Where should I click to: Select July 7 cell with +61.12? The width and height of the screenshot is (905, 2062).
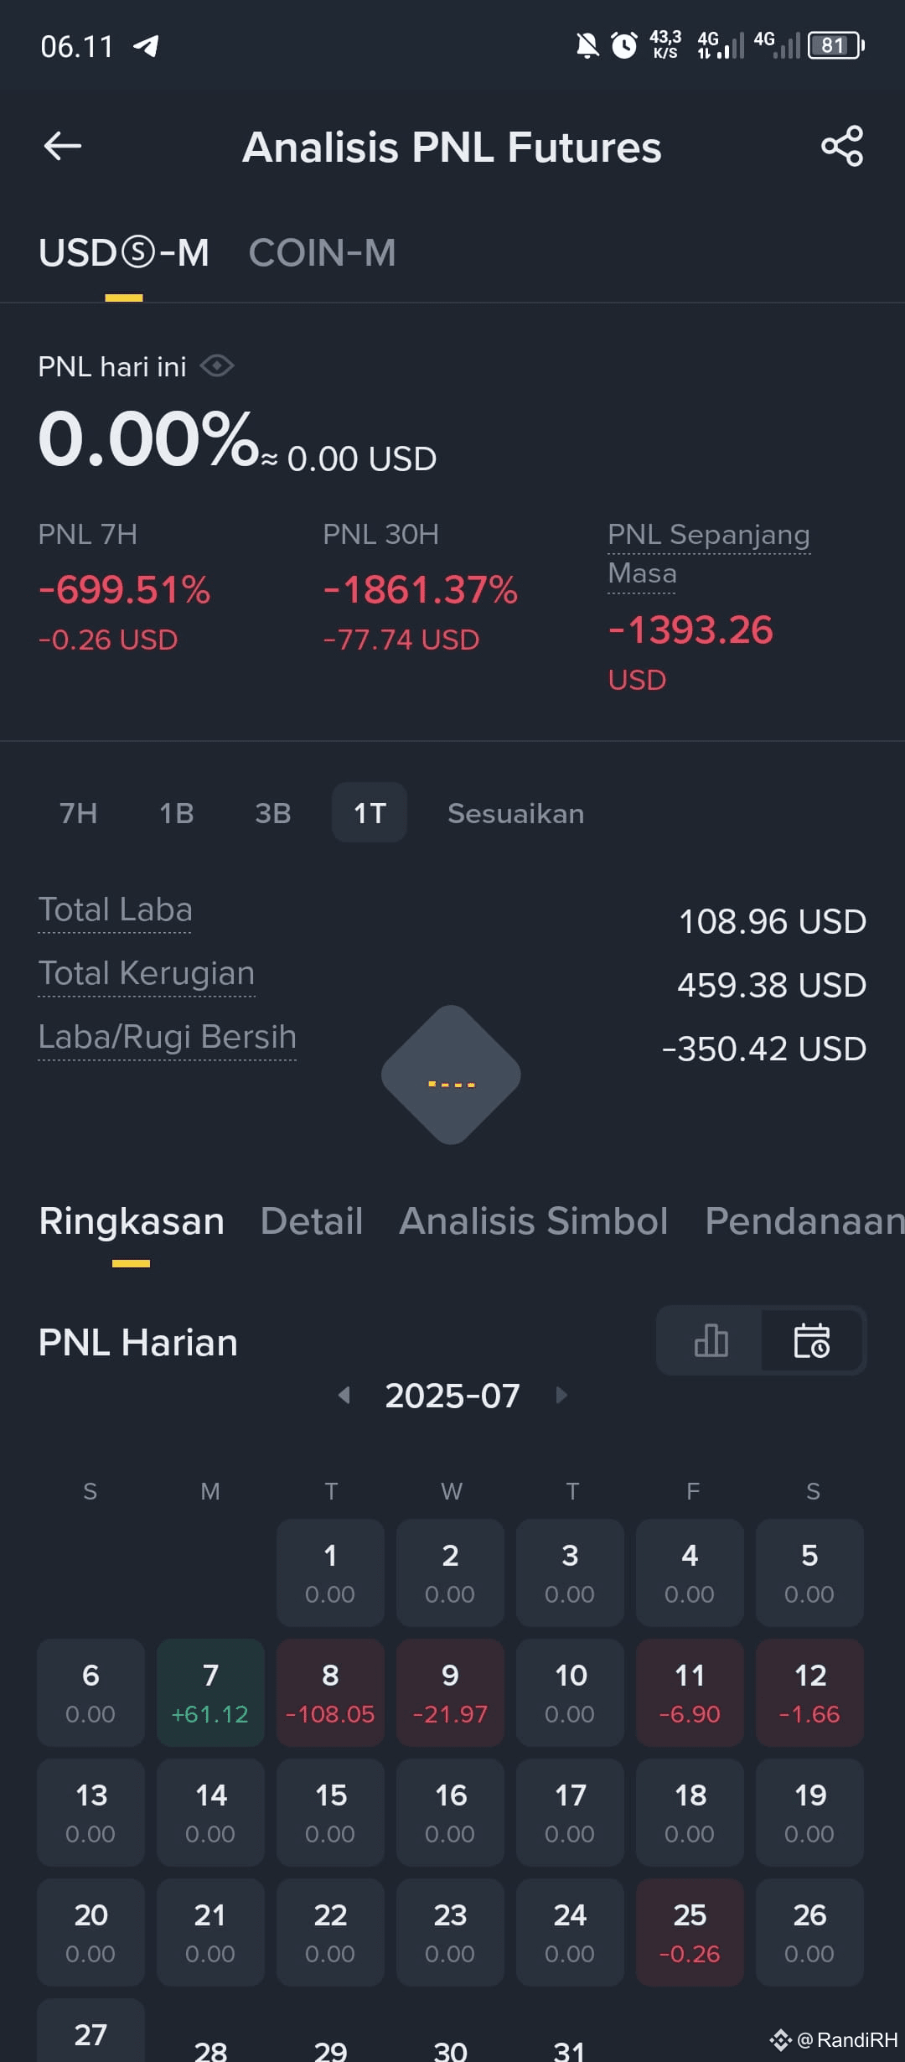(x=210, y=1692)
